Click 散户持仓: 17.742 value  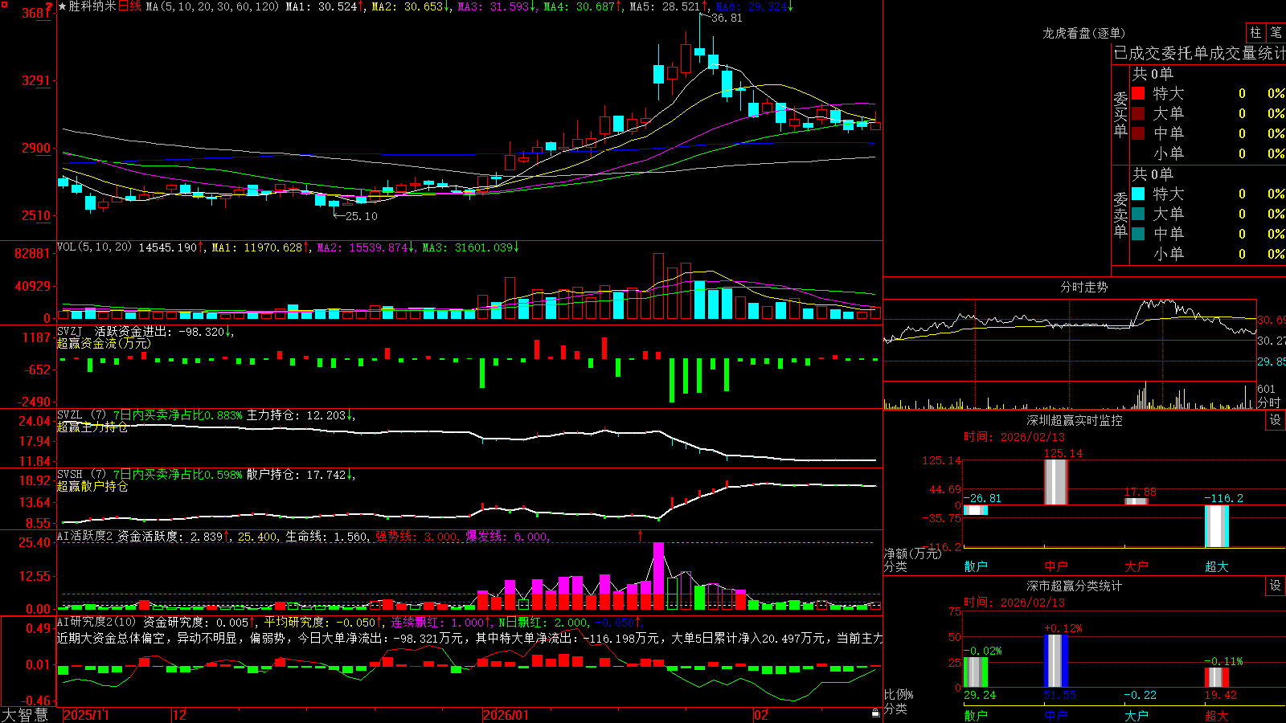point(296,474)
